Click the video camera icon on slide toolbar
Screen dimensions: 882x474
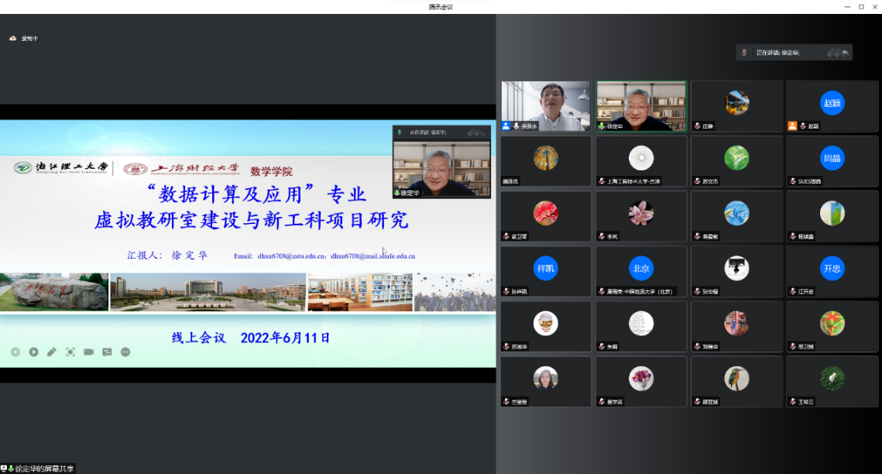pos(89,352)
